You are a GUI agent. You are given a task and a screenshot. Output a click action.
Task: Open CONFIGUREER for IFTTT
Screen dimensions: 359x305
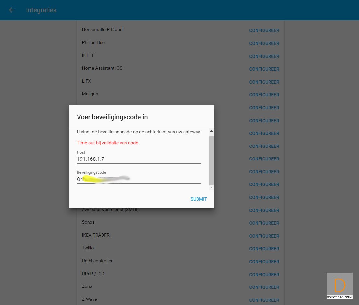264,56
